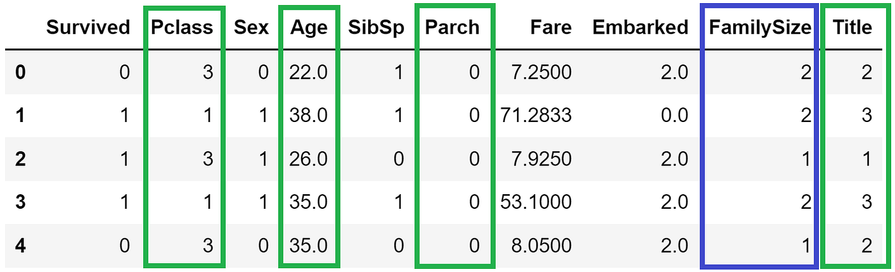The height and width of the screenshot is (272, 895).
Task: Click the Fare column header
Action: 550,27
